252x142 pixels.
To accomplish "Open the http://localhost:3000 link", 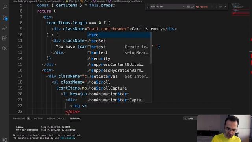I will [x=55, y=127].
